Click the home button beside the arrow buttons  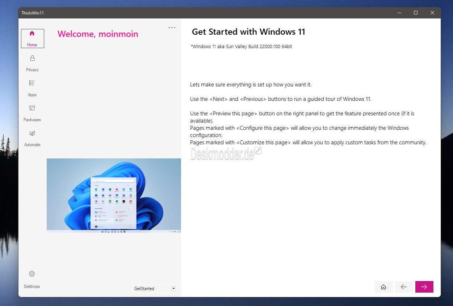point(383,287)
